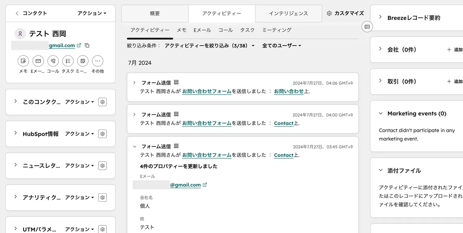463x233 pixels.
Task: Switch to the インテリジェンス tab
Action: click(289, 13)
